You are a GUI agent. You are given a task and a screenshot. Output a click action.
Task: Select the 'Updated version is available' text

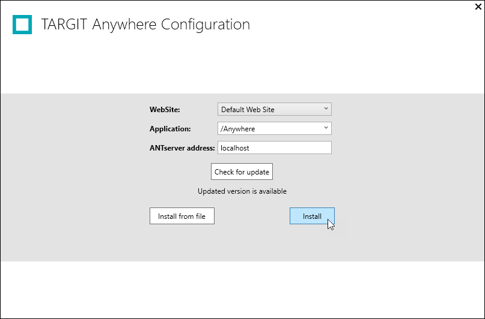coord(242,191)
